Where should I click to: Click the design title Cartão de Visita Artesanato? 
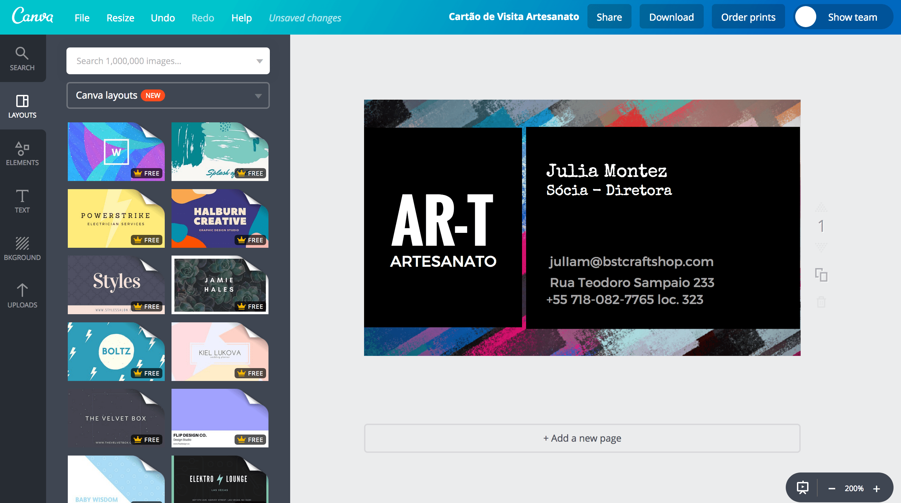(x=514, y=17)
